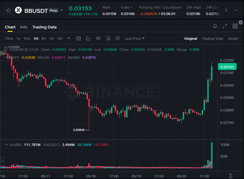Switch to Trading View chart
This screenshot has width=244, height=179.
click(213, 39)
